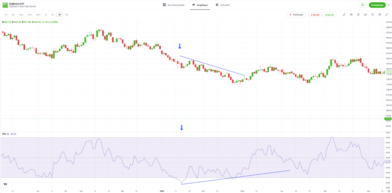
Task: Click the 70.00 RSI axis label
Action: 388,137
